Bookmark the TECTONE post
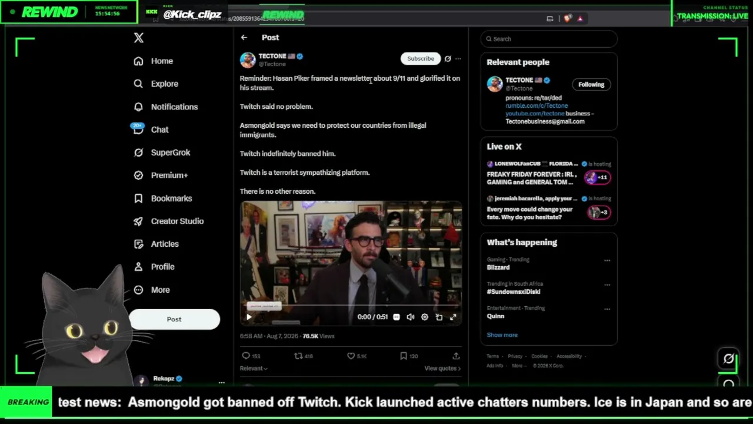 point(409,356)
